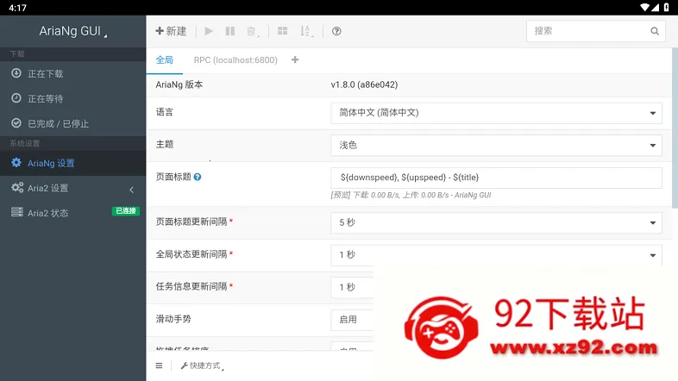Open 正在等待 waiting list
Image resolution: width=678 pixels, height=381 pixels.
coord(72,99)
